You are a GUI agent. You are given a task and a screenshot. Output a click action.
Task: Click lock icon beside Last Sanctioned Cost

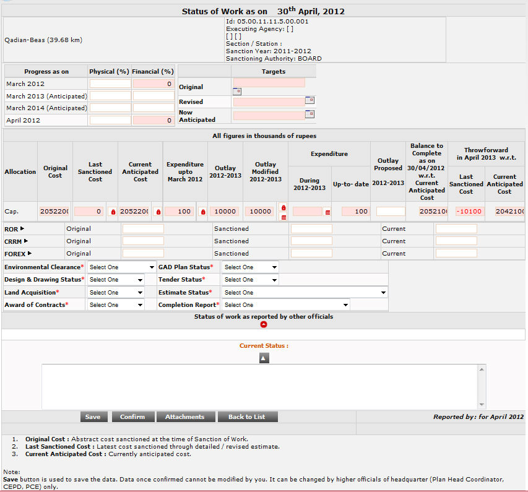coord(113,212)
